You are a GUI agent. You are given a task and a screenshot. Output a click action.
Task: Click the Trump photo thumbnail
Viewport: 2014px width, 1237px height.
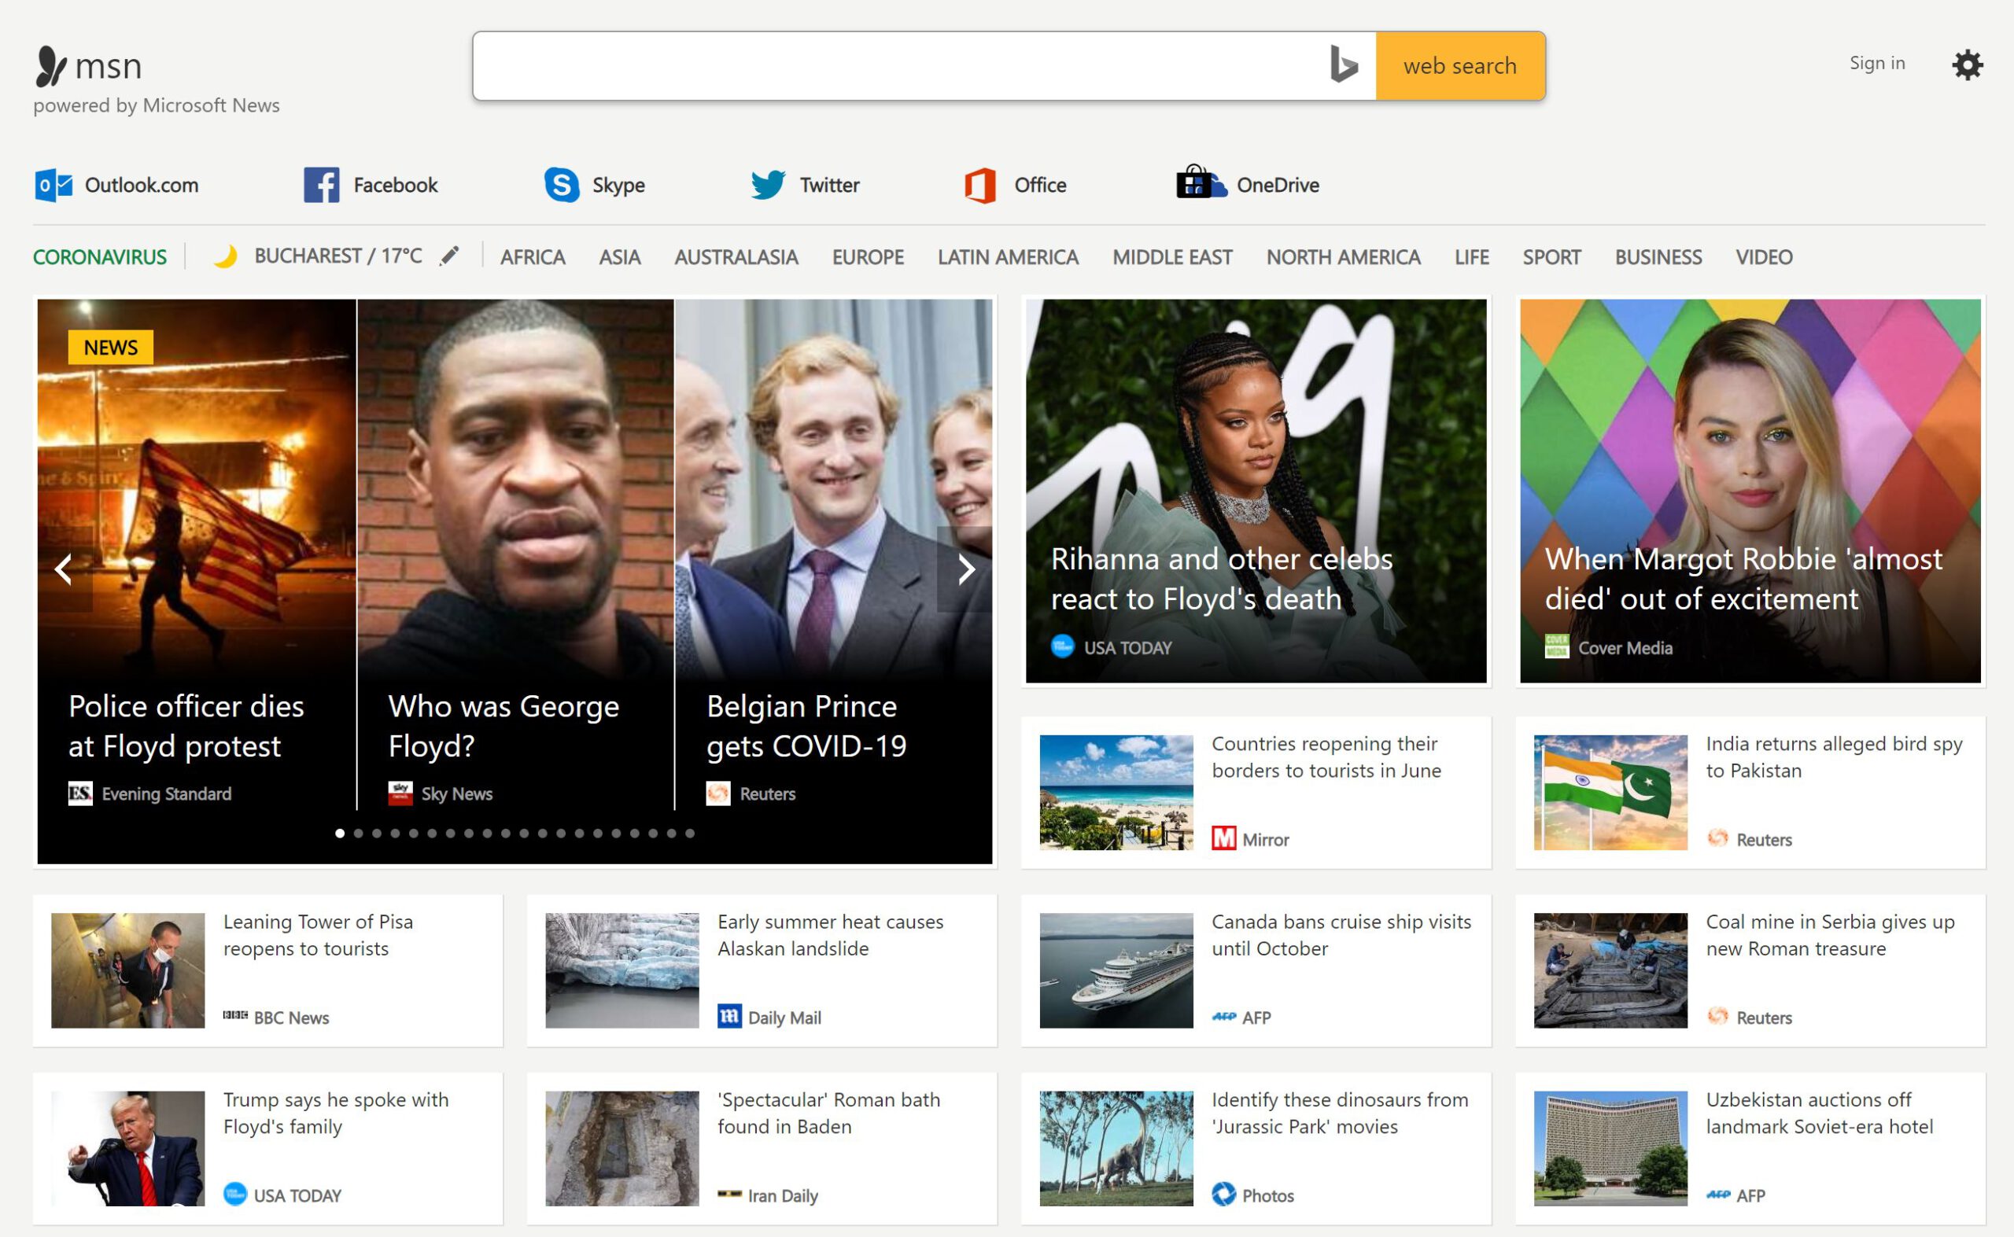127,1148
